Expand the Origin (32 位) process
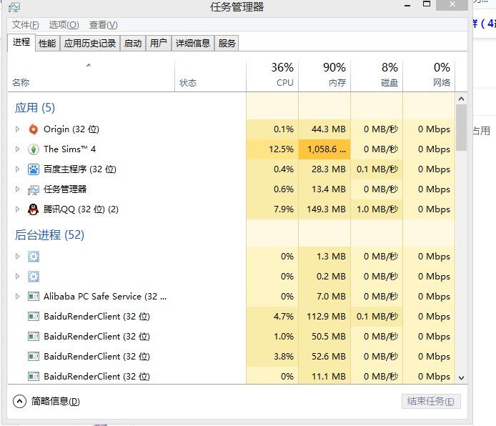Image resolution: width=496 pixels, height=426 pixels. tap(18, 129)
